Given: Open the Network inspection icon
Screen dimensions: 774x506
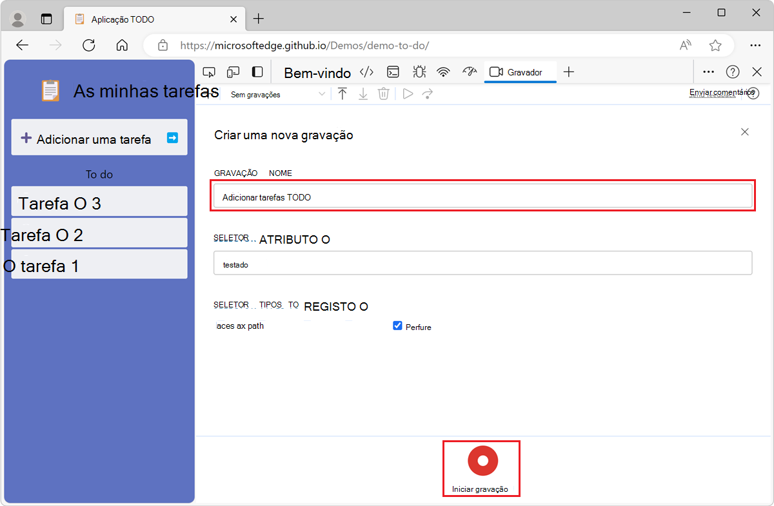Looking at the screenshot, I should point(444,72).
